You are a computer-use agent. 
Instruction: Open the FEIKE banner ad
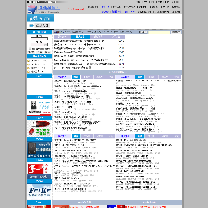point(39,191)
